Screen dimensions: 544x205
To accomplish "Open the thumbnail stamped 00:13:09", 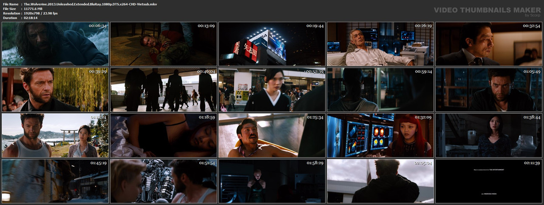I will [164, 44].
